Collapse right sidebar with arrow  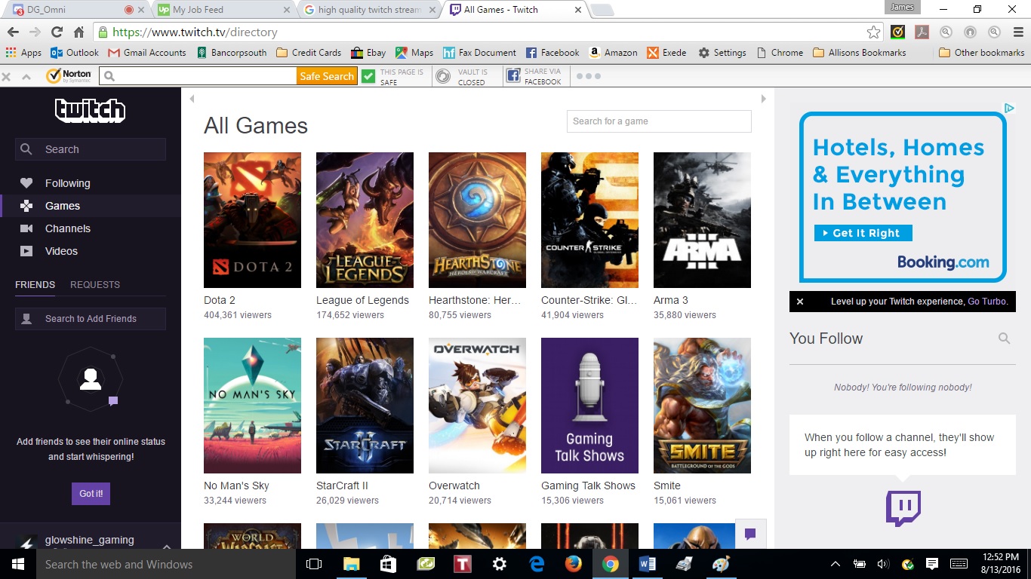(763, 99)
